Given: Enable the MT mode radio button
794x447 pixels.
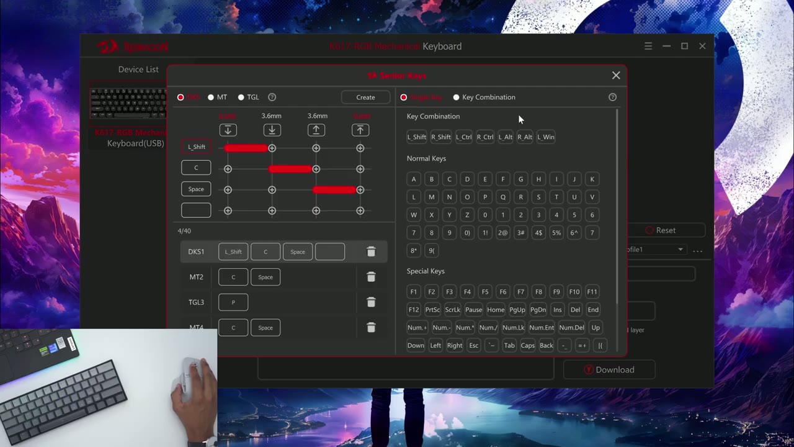Looking at the screenshot, I should 211,97.
